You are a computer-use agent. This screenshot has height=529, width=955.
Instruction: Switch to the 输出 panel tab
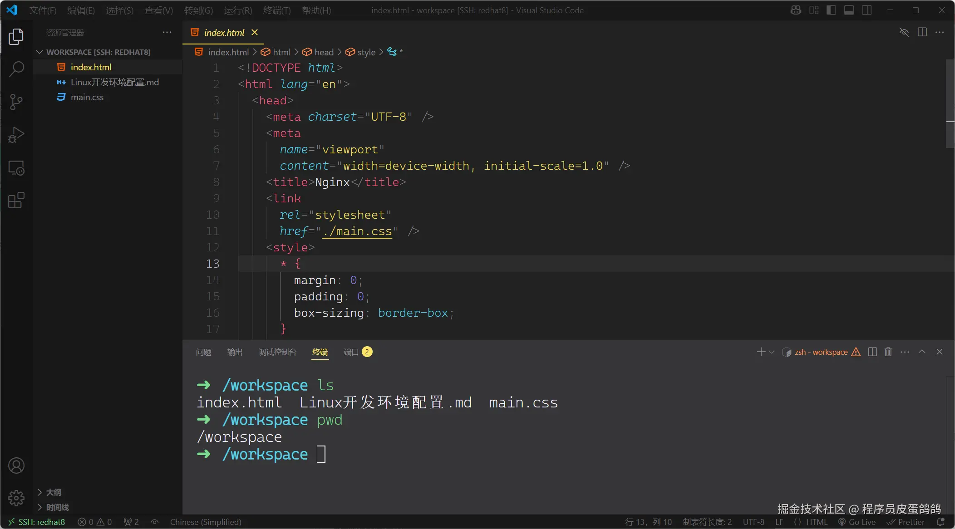click(235, 352)
